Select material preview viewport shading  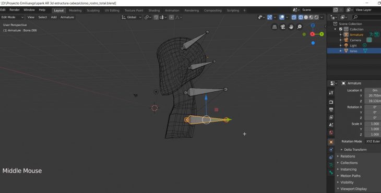point(311,17)
